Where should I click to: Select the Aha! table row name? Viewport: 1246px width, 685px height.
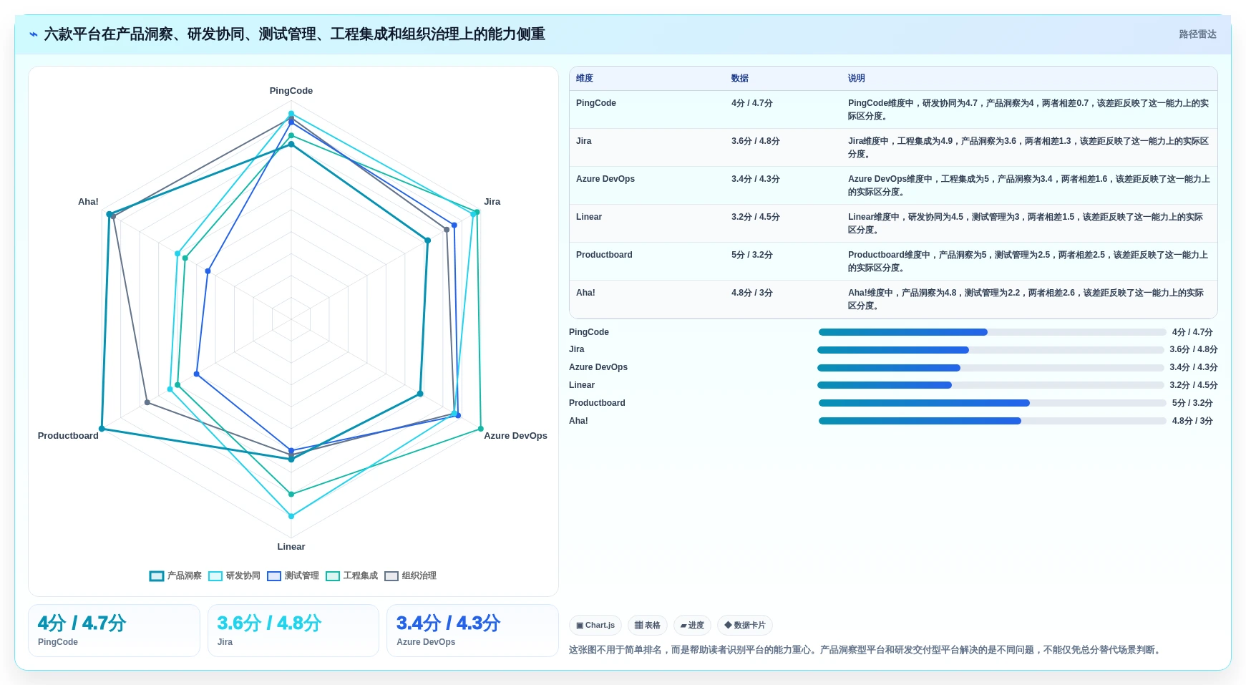[585, 293]
